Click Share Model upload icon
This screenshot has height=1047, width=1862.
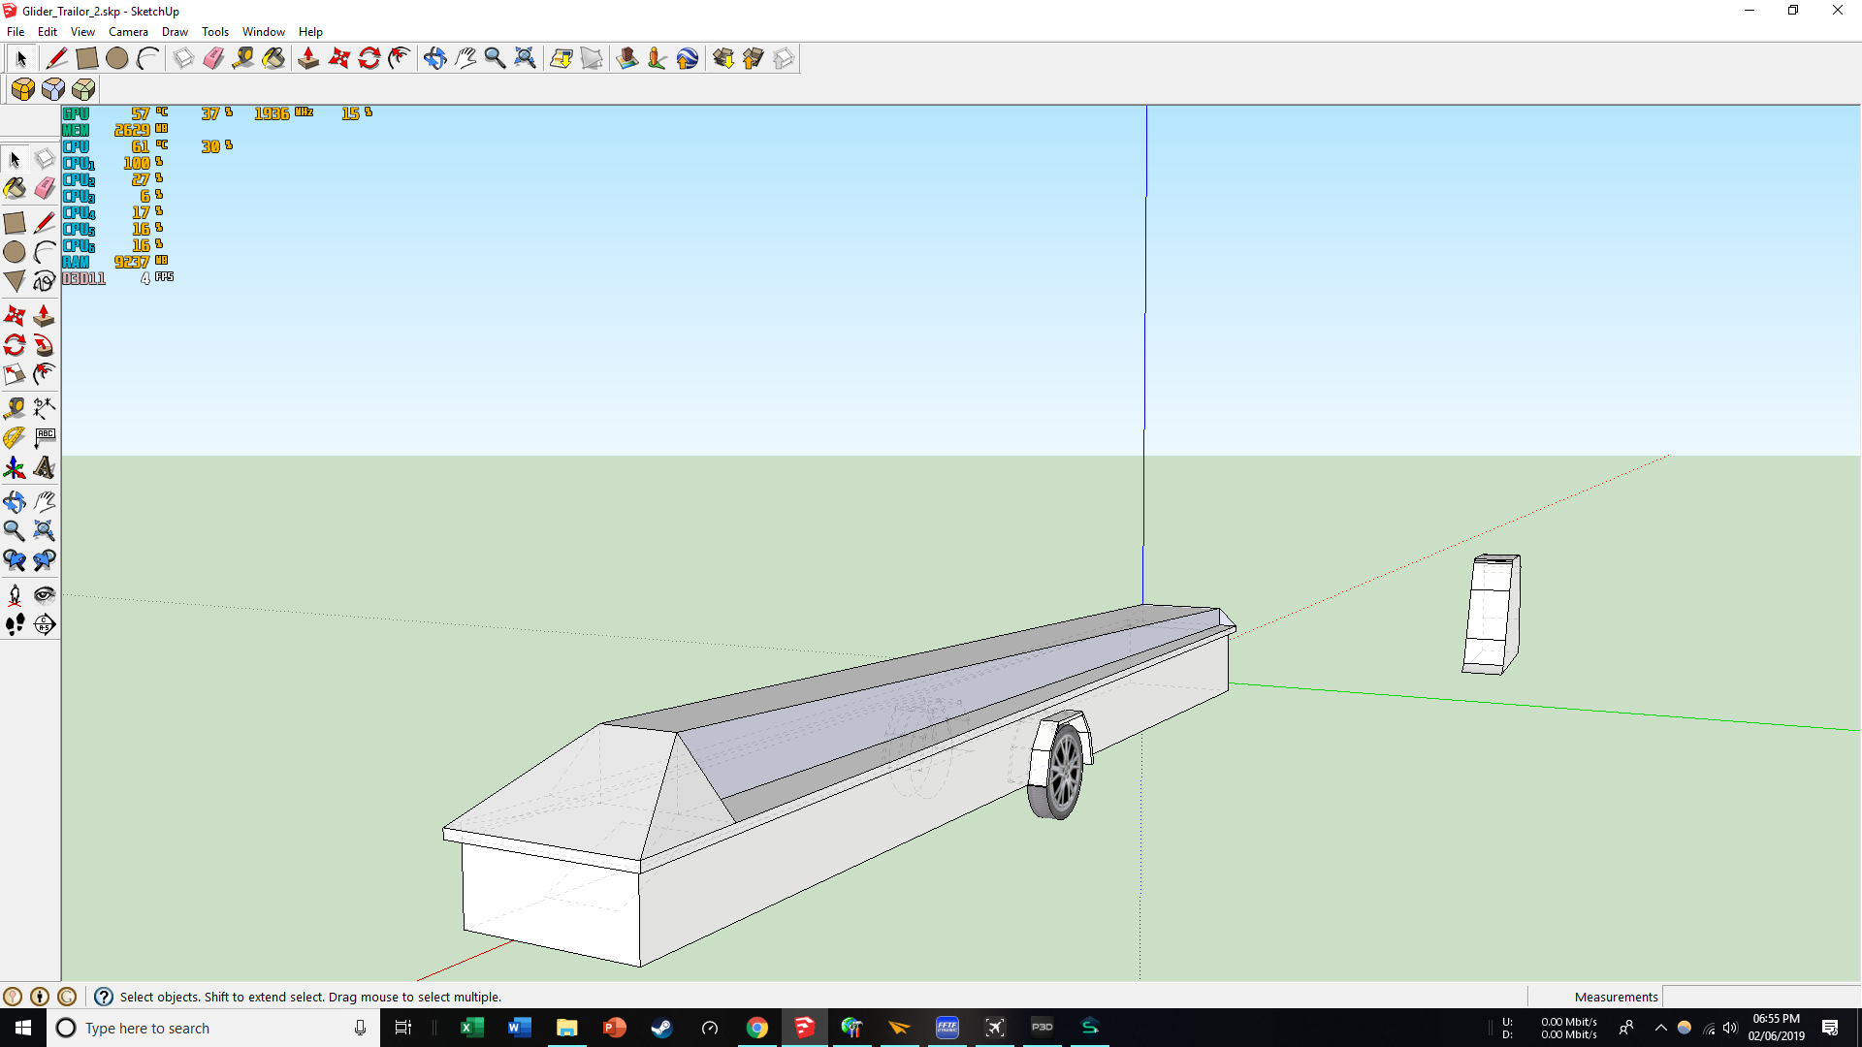coord(753,59)
